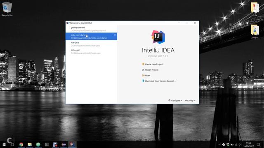Minimize the Welcome to IntelliJ IDEA window
264x148 pixels.
(179, 23)
